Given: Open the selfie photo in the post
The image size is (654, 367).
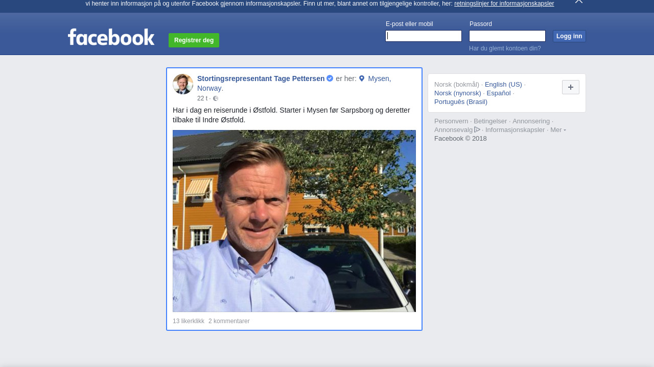Looking at the screenshot, I should coord(294,221).
